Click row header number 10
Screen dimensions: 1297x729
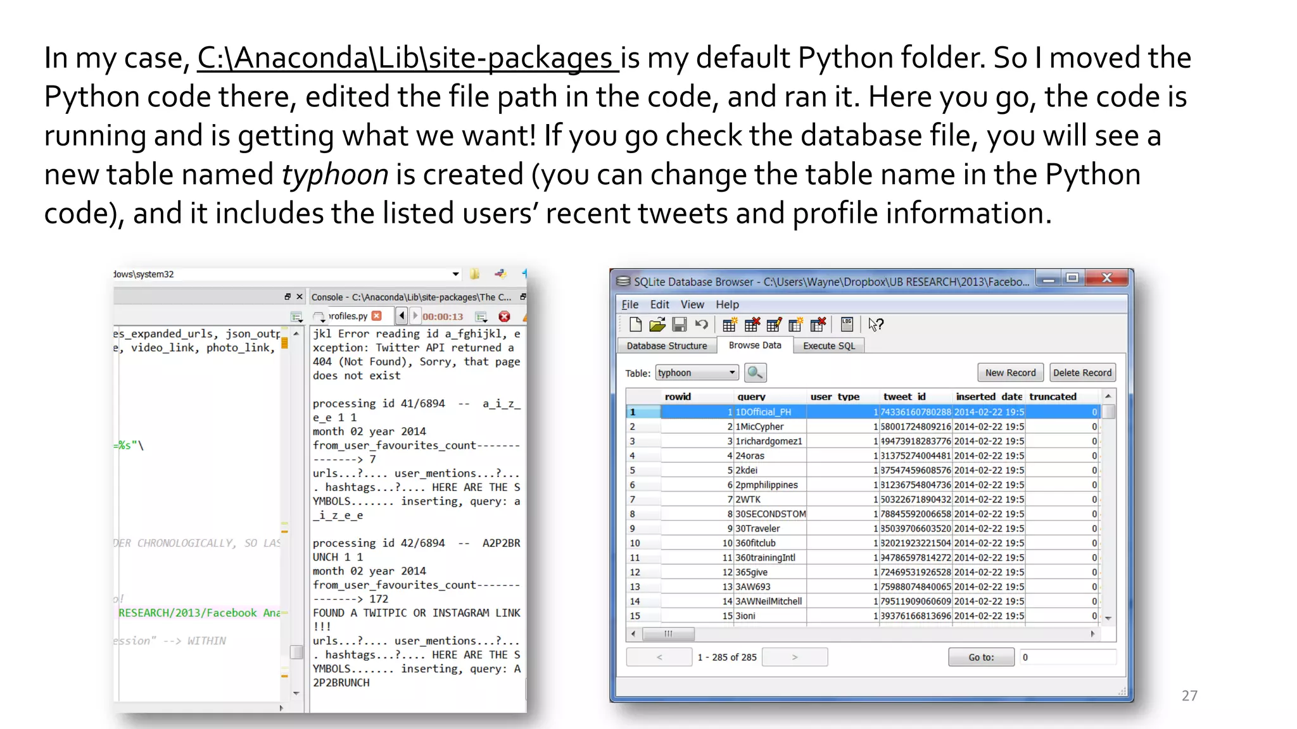point(643,543)
